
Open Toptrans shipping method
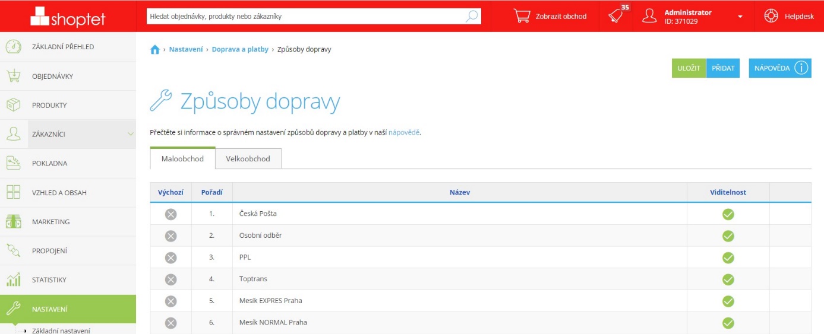(252, 279)
